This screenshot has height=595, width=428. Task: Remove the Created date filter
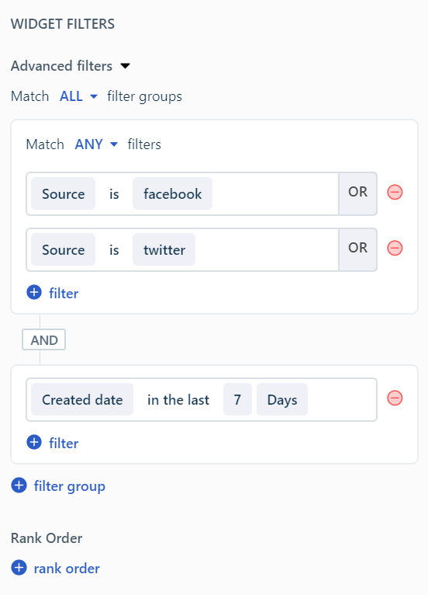[x=395, y=398]
